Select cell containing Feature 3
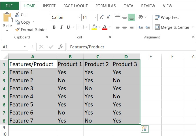Image resolution: width=196 pixels, height=136 pixels. point(32,88)
